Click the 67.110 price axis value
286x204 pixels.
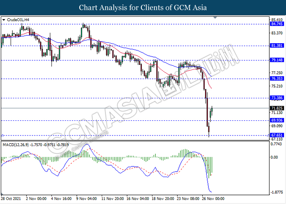[277, 139]
